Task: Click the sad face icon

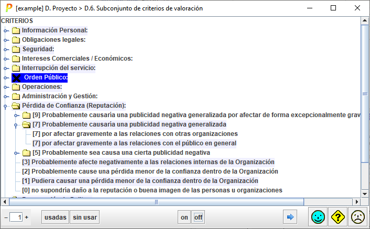Action: point(357,217)
